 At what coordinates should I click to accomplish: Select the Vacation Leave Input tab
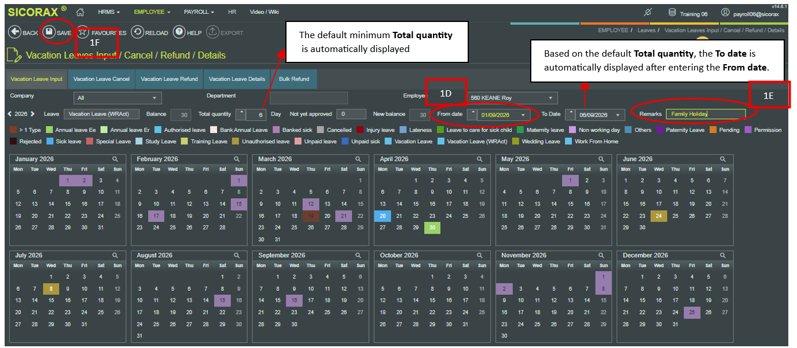pyautogui.click(x=36, y=79)
